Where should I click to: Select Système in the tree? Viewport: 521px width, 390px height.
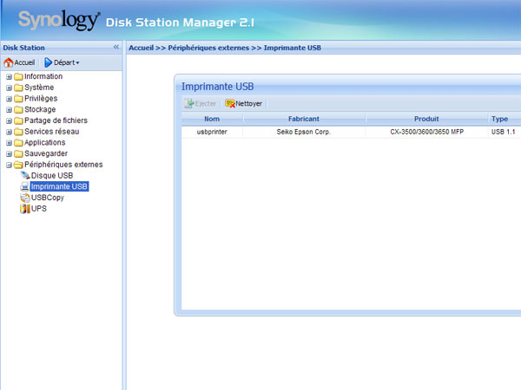[x=39, y=88]
